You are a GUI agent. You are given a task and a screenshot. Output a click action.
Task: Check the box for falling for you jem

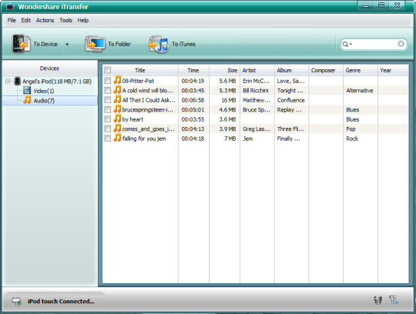[x=107, y=139]
